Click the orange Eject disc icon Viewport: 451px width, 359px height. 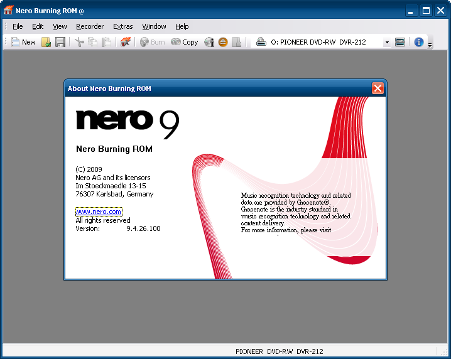pyautogui.click(x=223, y=42)
